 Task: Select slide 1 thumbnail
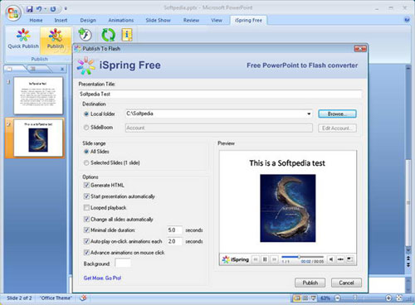click(x=38, y=95)
